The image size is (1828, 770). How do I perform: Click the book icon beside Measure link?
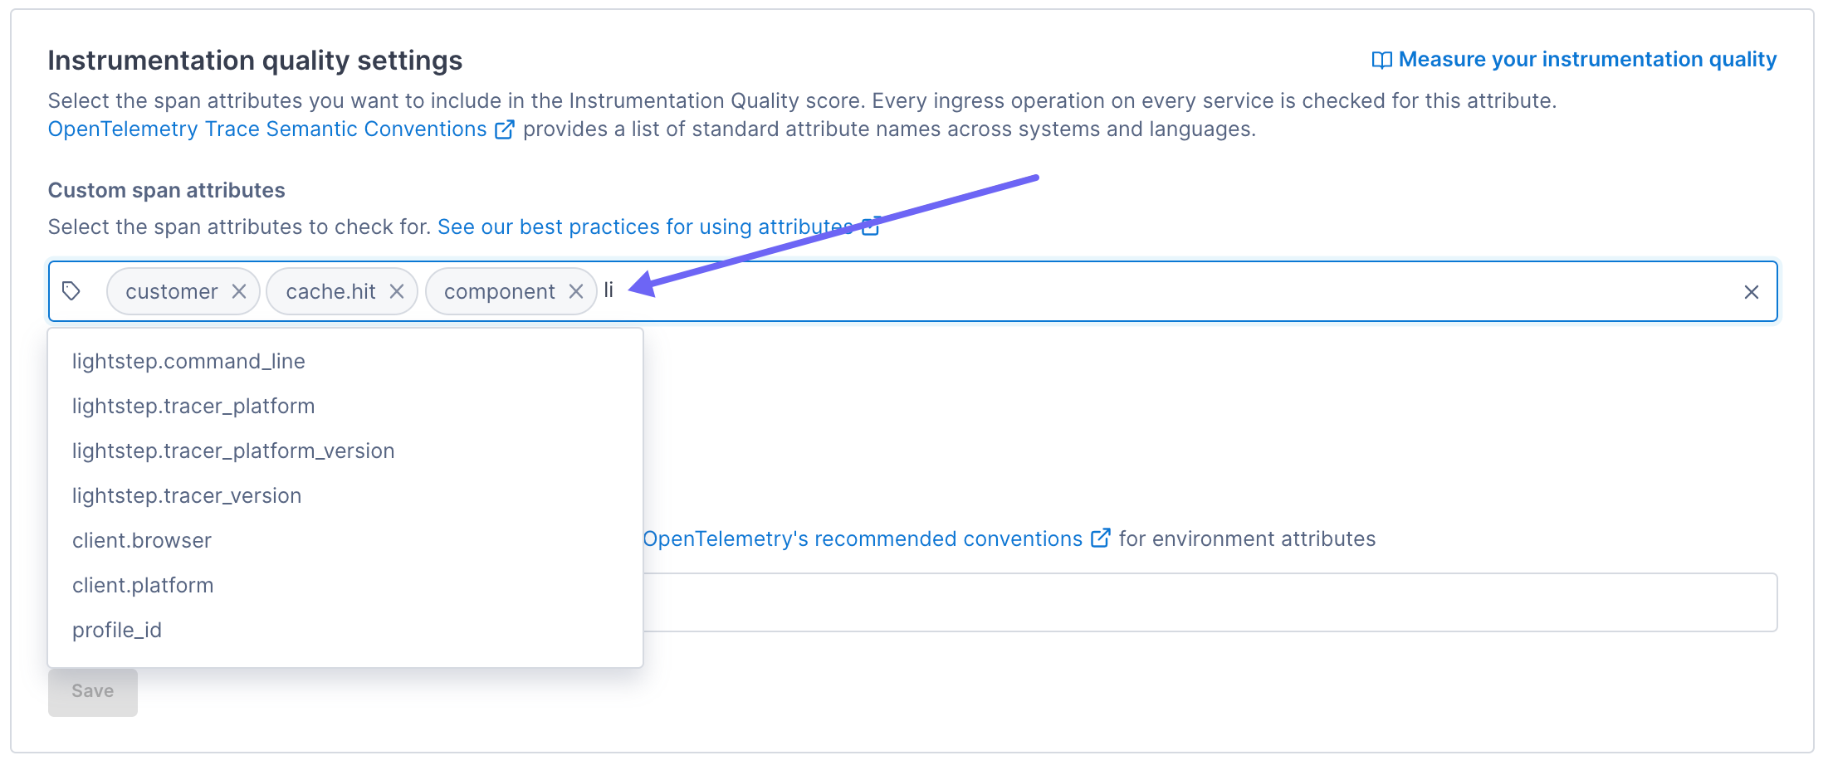1381,61
